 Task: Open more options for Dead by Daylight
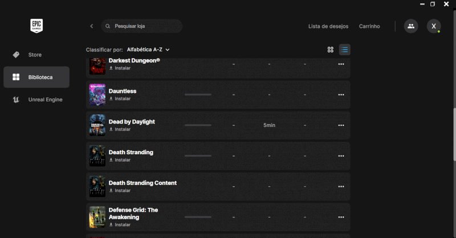click(x=341, y=125)
